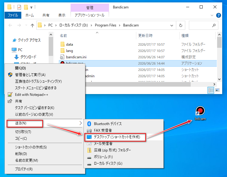Click the Notepad++ icon in context menu
227x177 pixels.
click(x=10, y=95)
